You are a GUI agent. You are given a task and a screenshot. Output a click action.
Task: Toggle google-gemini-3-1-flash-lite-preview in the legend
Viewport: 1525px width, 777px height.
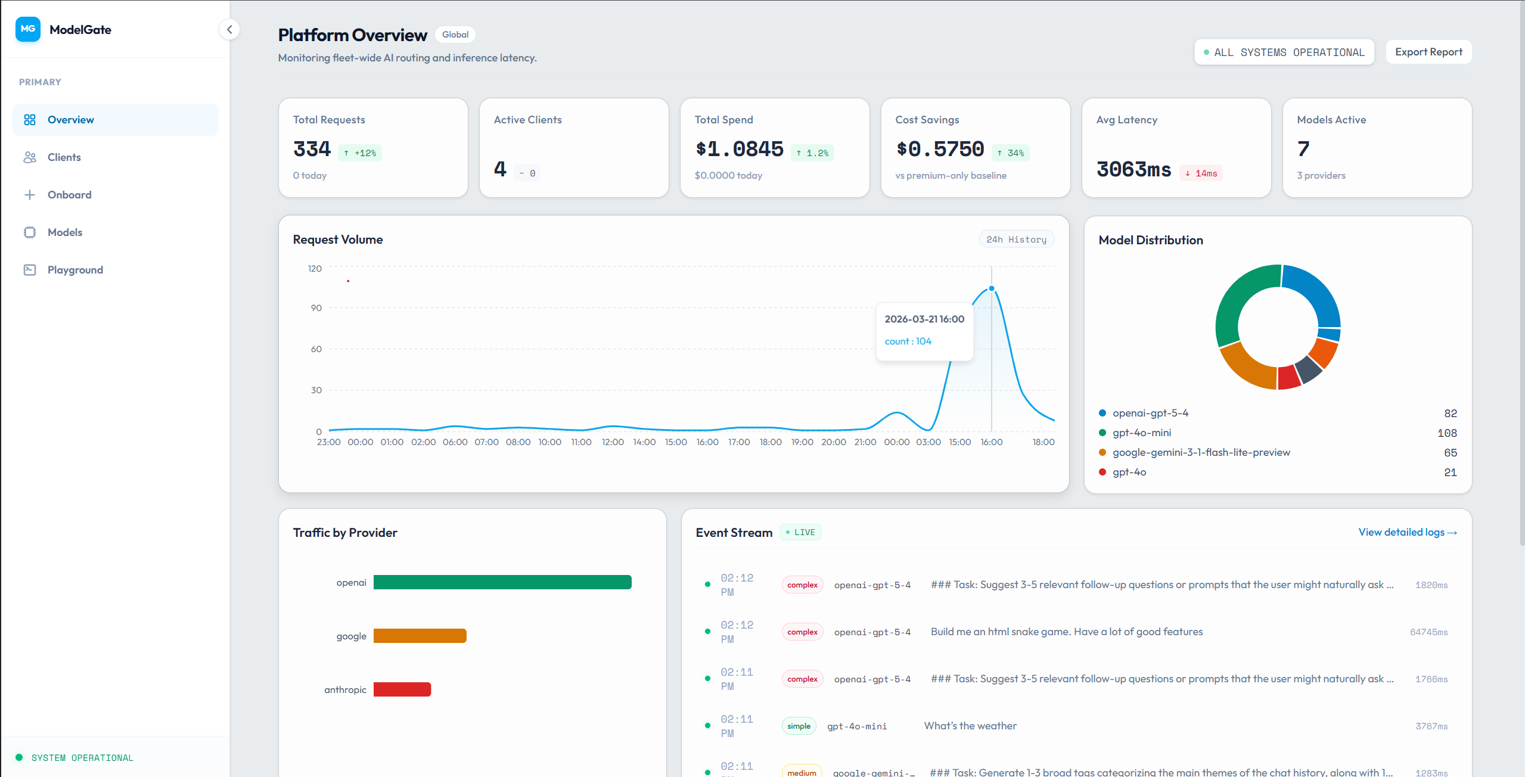coord(1201,452)
